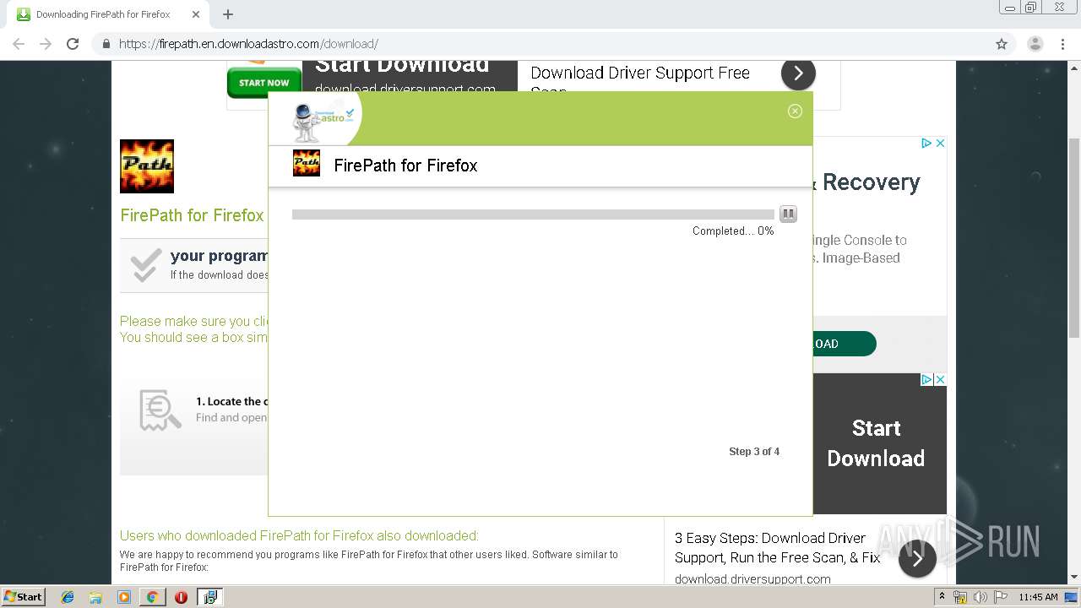Open the volume speaker tray icon
Viewport: 1081px width, 608px height.
(x=981, y=597)
